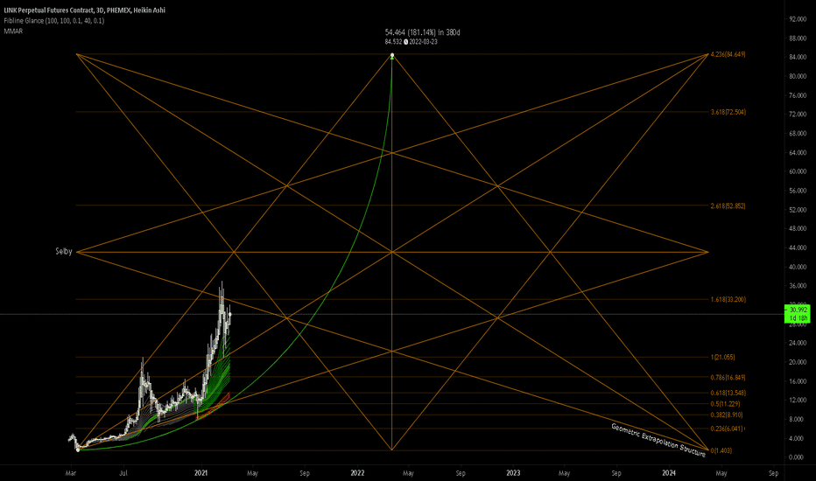Image resolution: width=816 pixels, height=481 pixels.
Task: Click the 44.000 price axis label
Action: (798, 248)
